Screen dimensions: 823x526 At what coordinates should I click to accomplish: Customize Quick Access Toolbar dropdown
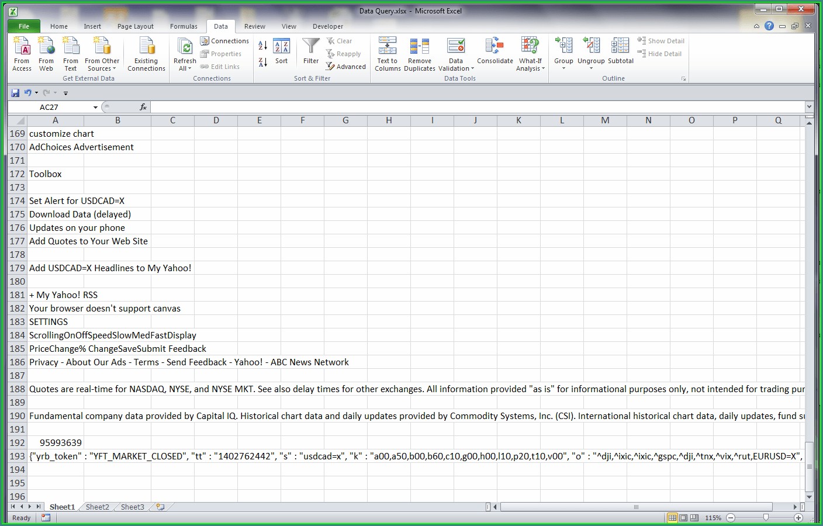[x=65, y=93]
